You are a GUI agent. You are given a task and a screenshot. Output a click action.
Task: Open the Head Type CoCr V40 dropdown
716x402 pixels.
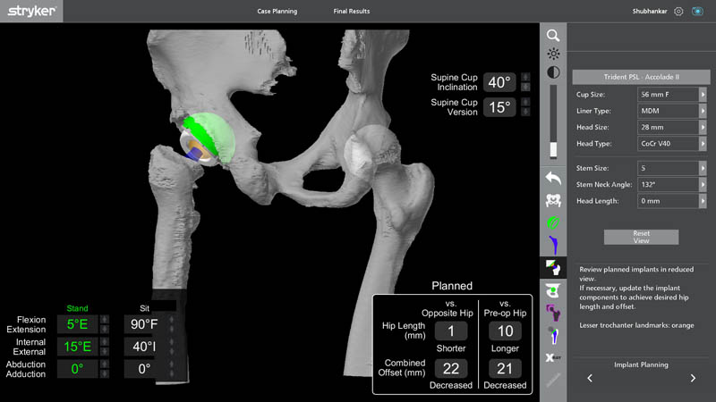click(672, 144)
